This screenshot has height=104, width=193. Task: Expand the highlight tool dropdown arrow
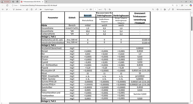click(x=10, y=9)
